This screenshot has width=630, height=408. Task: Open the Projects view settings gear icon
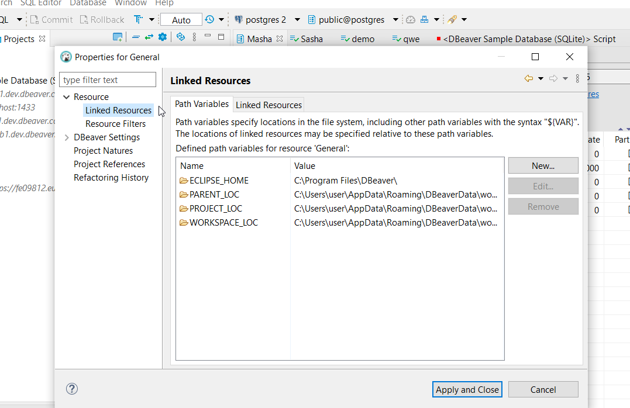click(163, 36)
